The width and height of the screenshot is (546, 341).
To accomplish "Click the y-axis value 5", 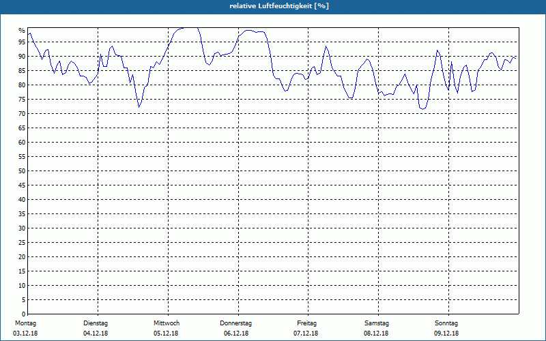I will coord(23,300).
